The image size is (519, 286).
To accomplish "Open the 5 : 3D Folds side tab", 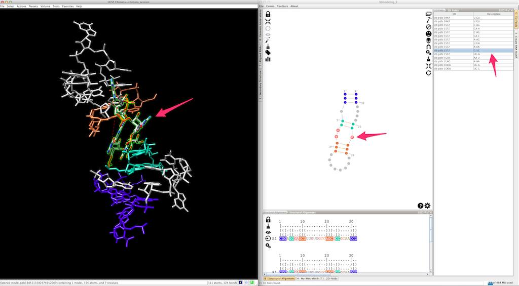I will [516, 20].
